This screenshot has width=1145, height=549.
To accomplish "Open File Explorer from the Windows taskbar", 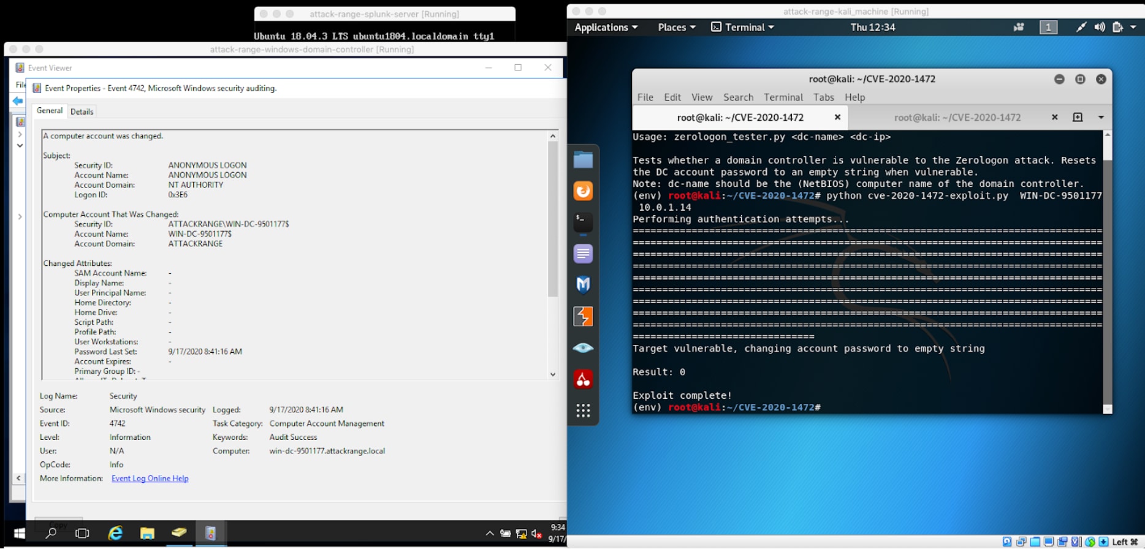I will 147,533.
